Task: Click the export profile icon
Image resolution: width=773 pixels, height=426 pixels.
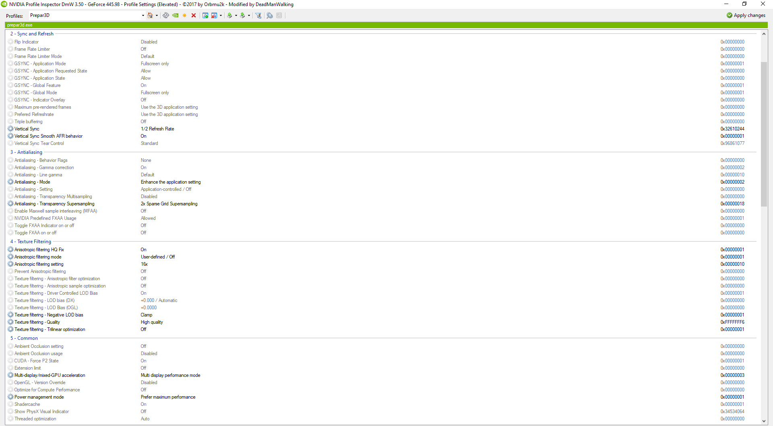Action: [229, 15]
